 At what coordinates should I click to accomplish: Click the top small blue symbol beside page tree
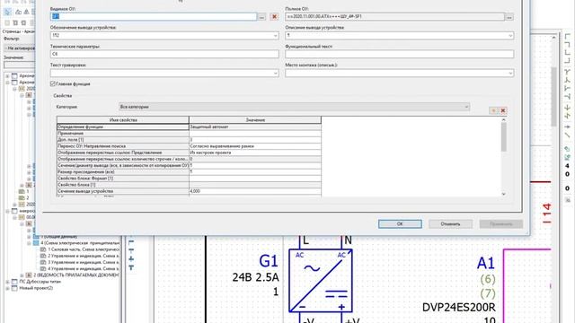point(131,242)
